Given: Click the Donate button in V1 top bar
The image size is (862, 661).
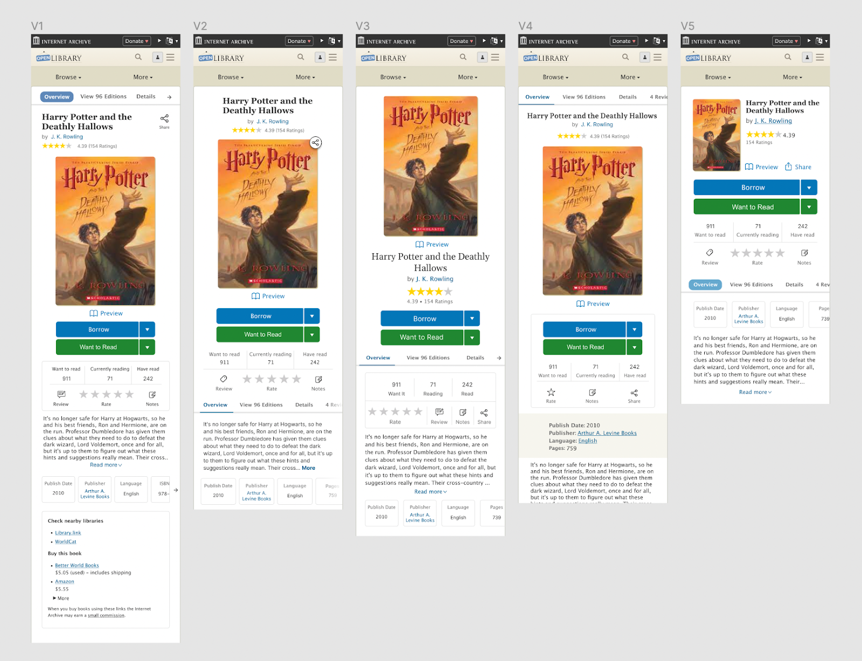Looking at the screenshot, I should click(x=137, y=41).
